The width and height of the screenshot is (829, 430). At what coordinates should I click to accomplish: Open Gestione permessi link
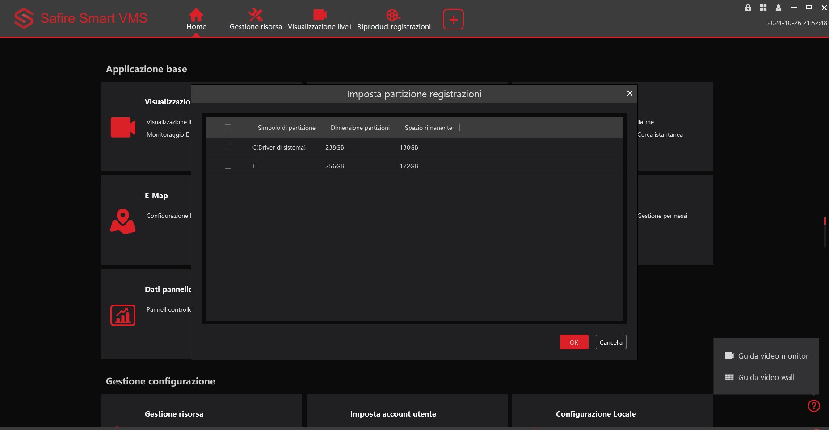(x=662, y=216)
